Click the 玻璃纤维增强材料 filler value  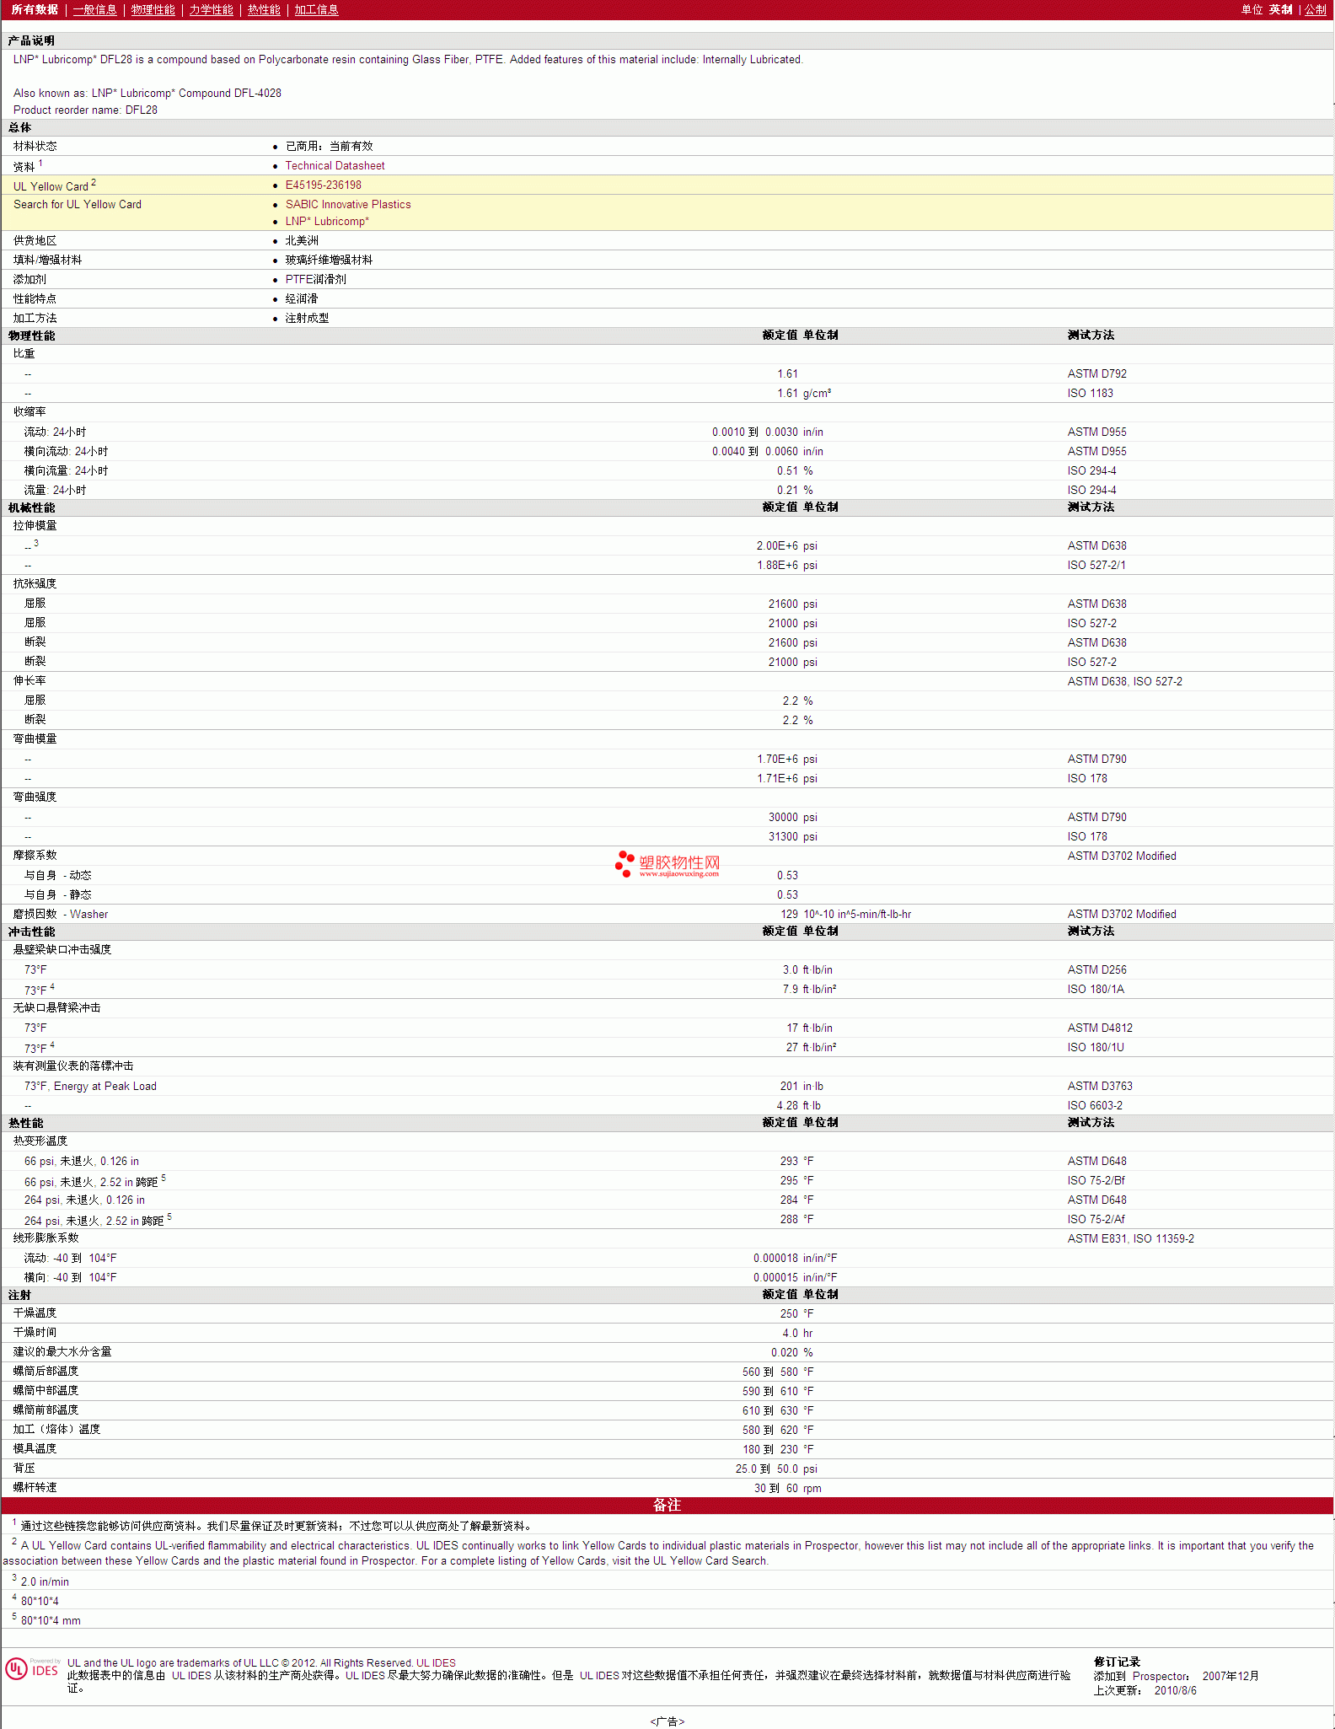329,260
